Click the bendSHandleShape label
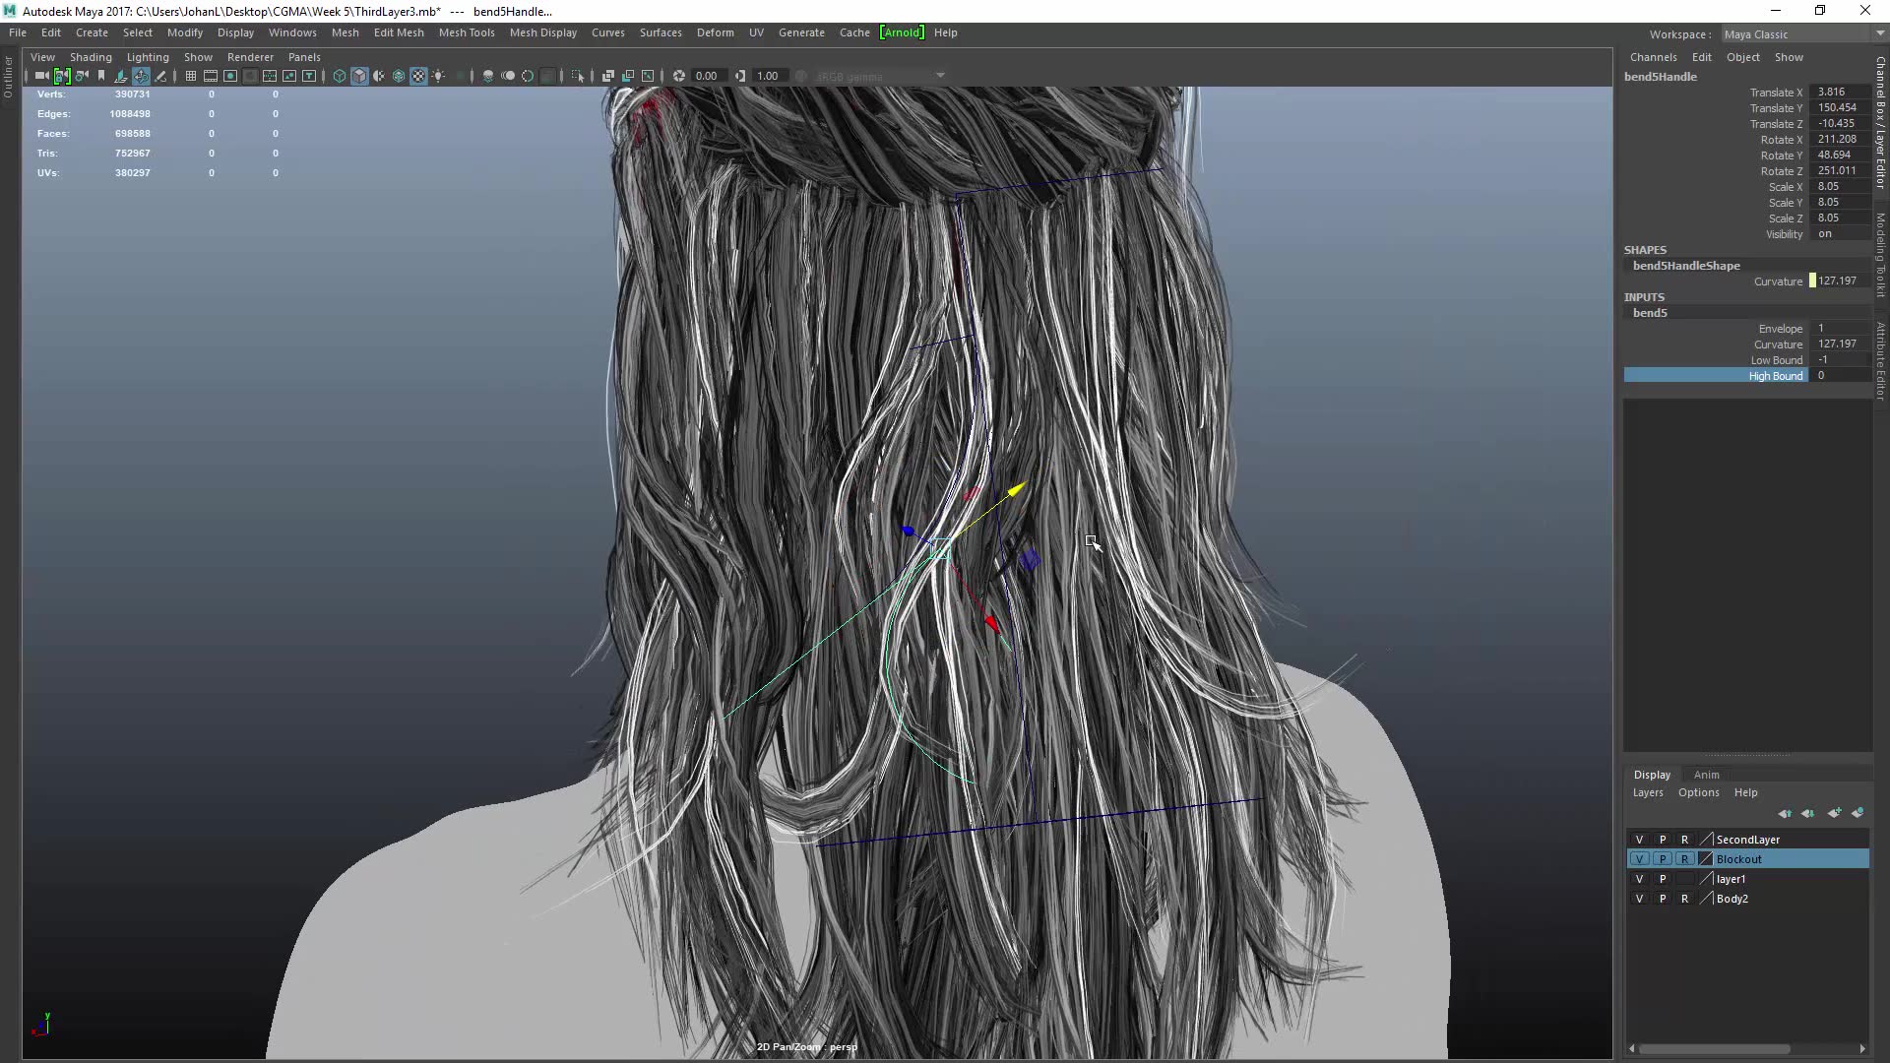The image size is (1890, 1063). coord(1687,265)
